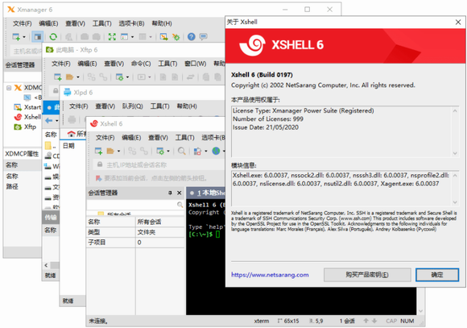
Task: Open dropdown next to Xmanager new session icon
Action: pos(24,37)
